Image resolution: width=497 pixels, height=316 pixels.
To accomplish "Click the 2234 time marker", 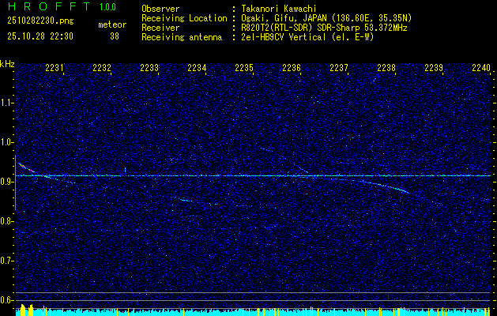I will pos(197,68).
